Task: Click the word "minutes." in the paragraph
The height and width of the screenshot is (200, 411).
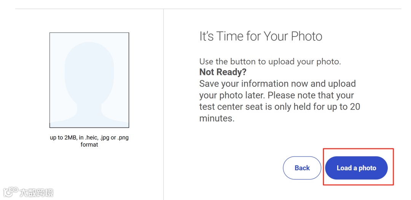Action: 217,118
